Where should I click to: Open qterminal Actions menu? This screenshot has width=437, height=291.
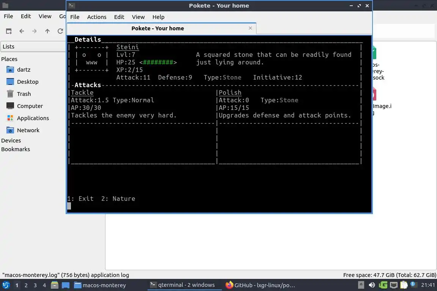pos(97,17)
